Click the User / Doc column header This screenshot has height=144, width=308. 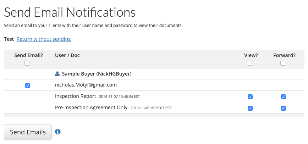67,55
